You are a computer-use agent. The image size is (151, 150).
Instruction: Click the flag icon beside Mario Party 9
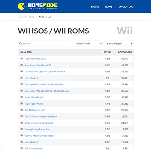click(x=22, y=78)
